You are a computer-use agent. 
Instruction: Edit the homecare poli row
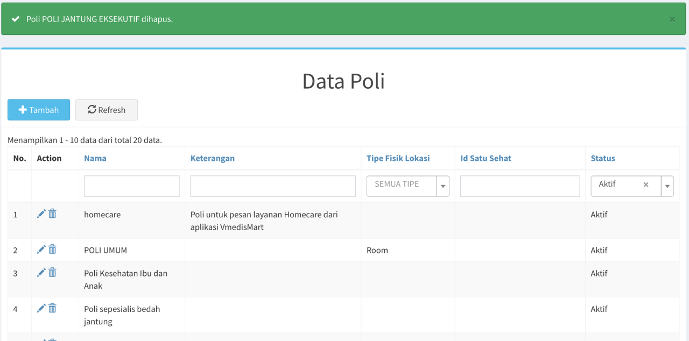tap(41, 214)
